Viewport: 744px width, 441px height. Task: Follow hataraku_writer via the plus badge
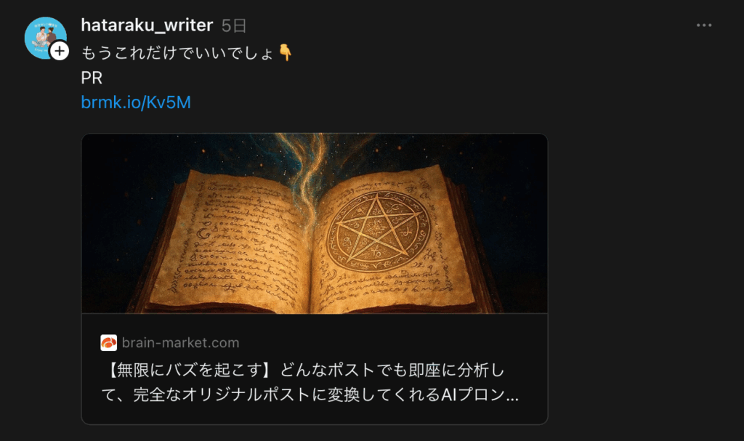pyautogui.click(x=60, y=51)
